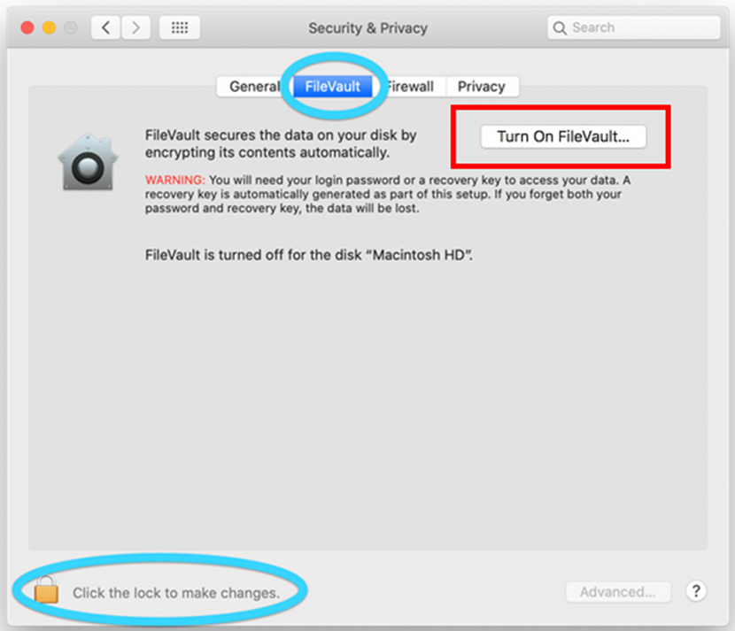The image size is (735, 631).
Task: Minimize window using the yellow button
Action: 49,27
